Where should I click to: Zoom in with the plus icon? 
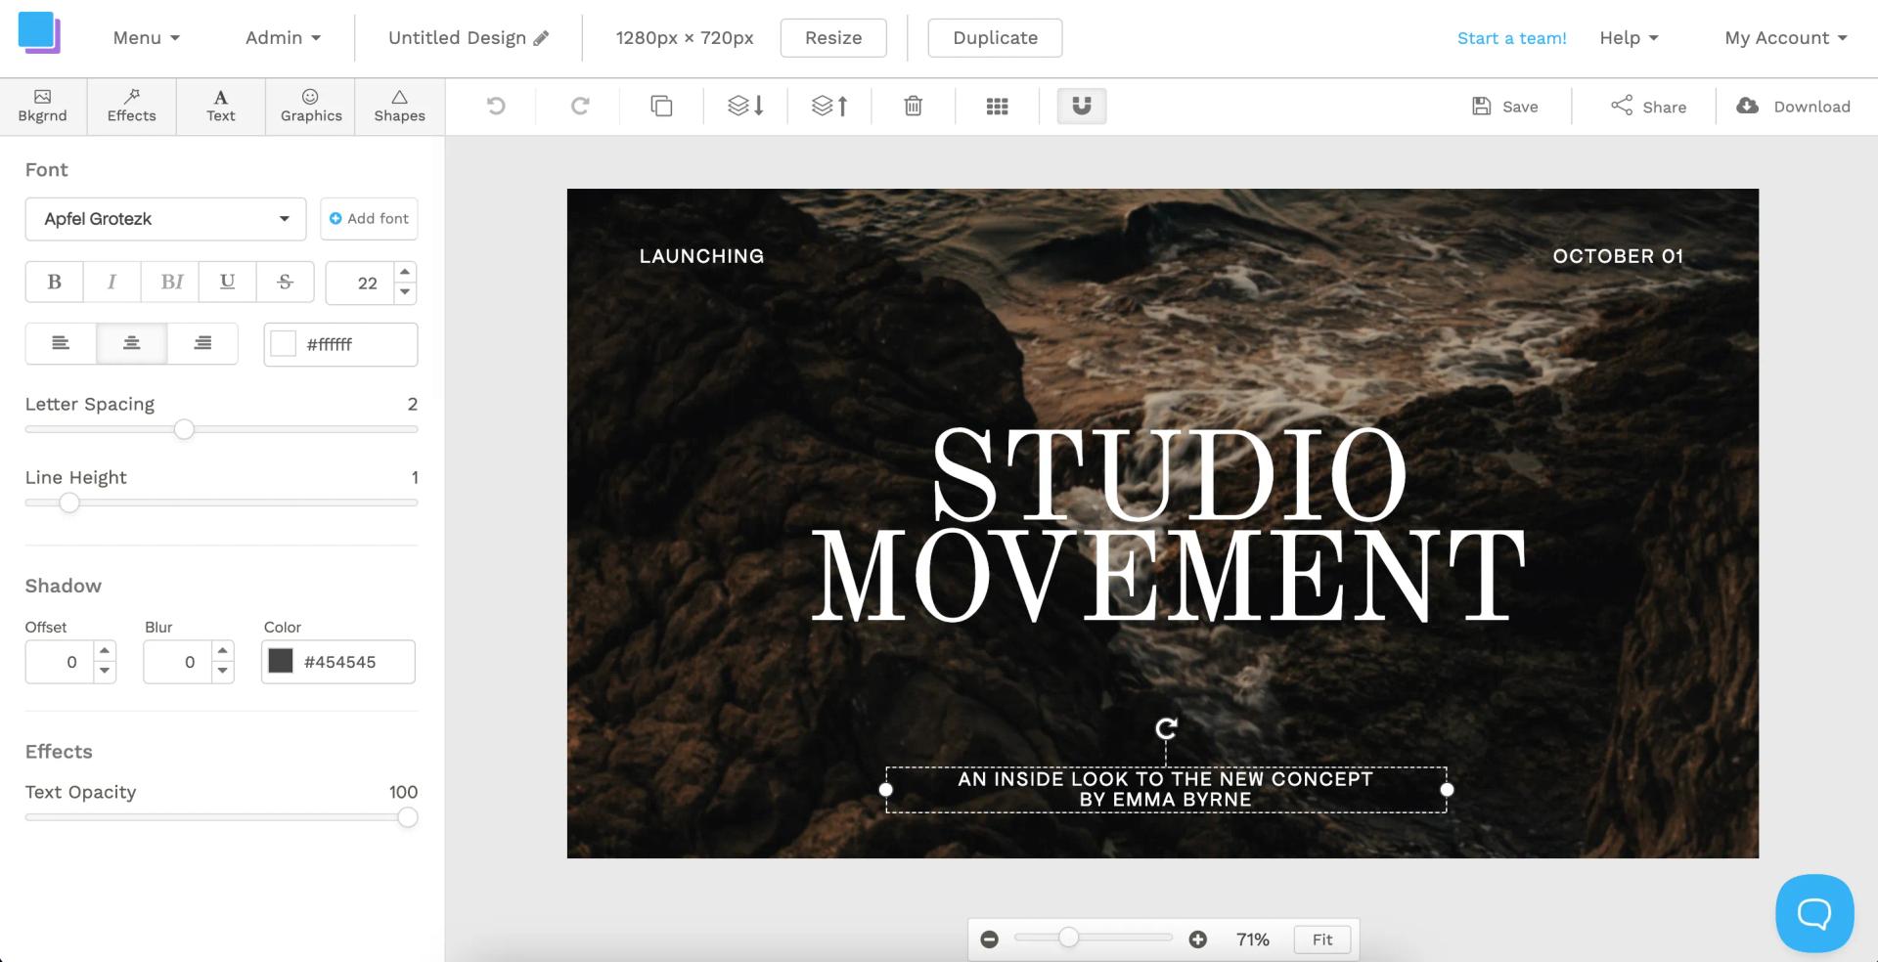(1197, 940)
